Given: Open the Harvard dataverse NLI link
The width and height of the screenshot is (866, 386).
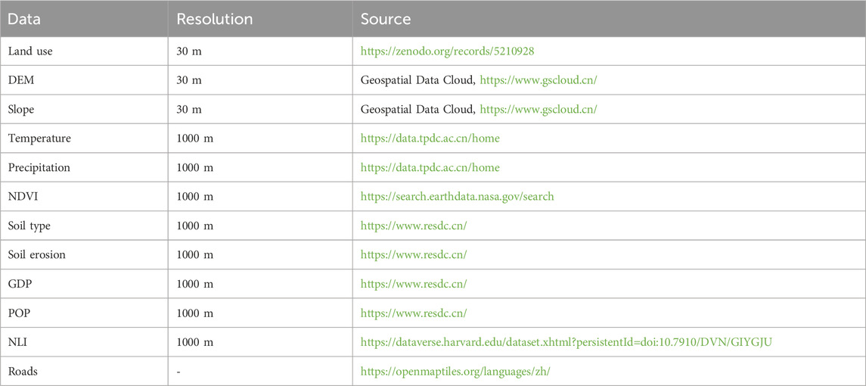Looking at the screenshot, I should click(566, 342).
